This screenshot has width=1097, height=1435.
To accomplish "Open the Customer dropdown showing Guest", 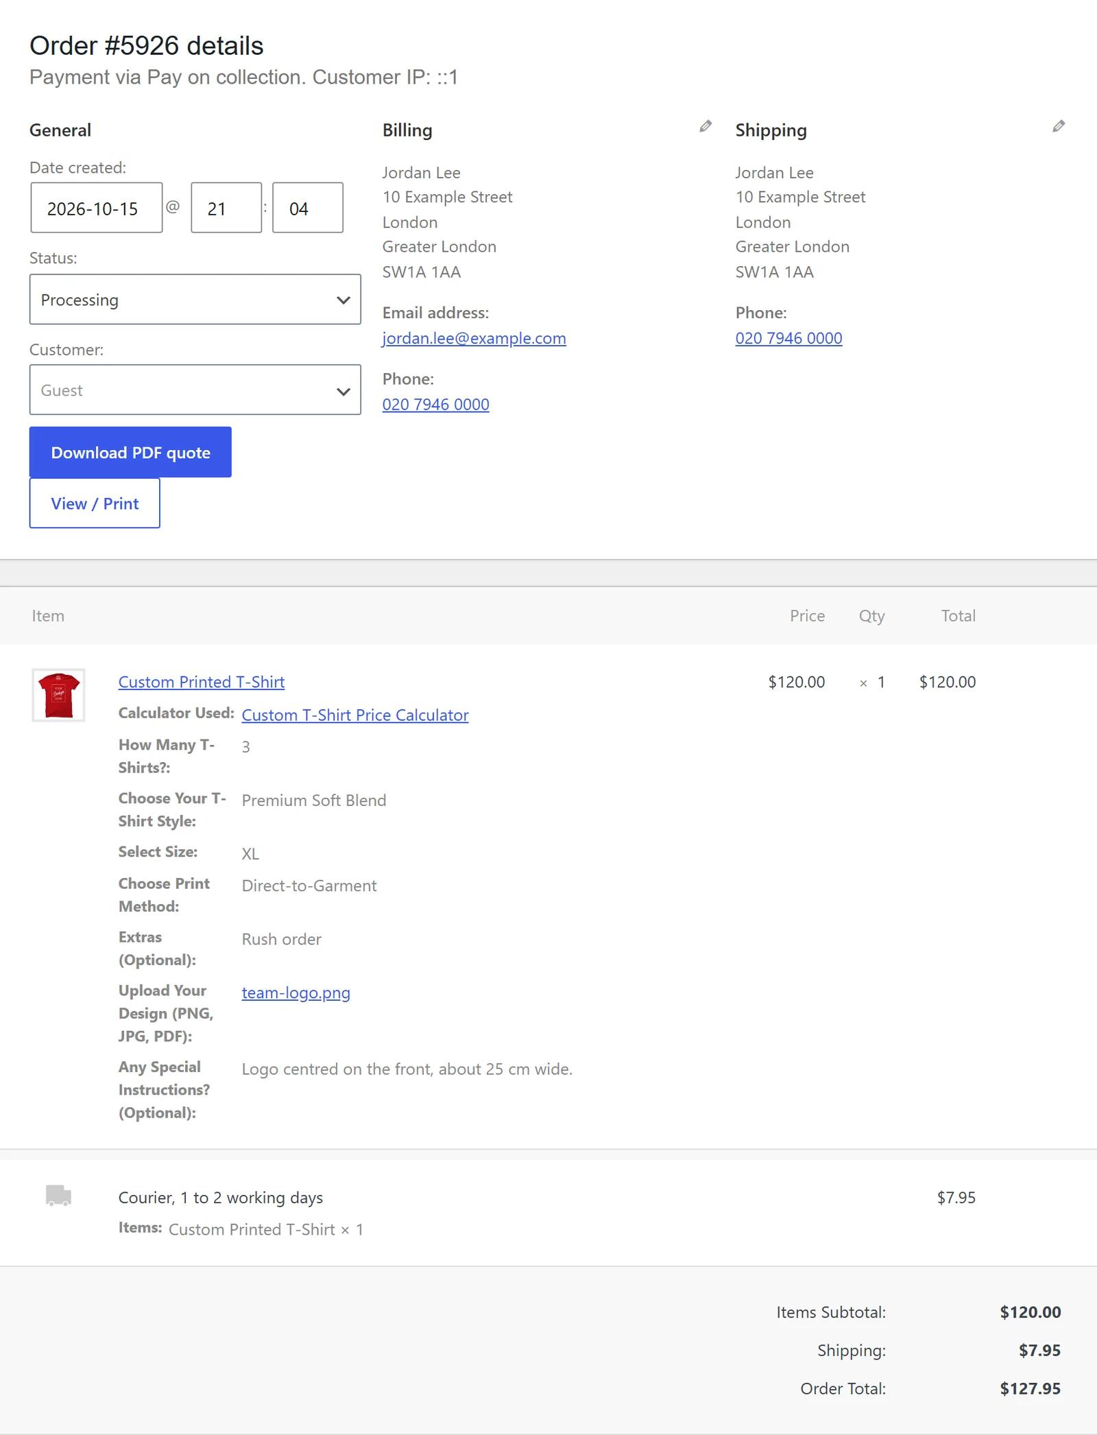I will pos(195,390).
